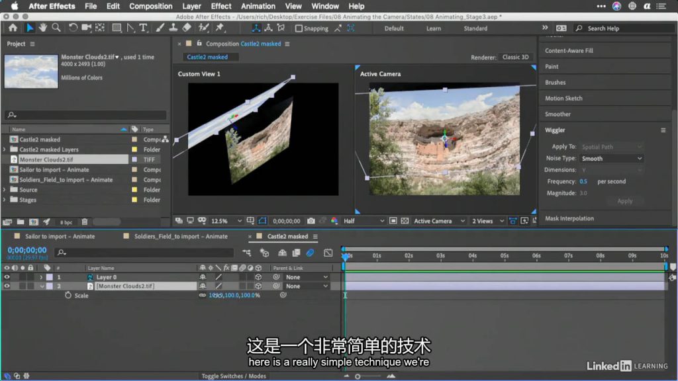
Task: Click Toggle Switches / Modes button
Action: (x=234, y=376)
